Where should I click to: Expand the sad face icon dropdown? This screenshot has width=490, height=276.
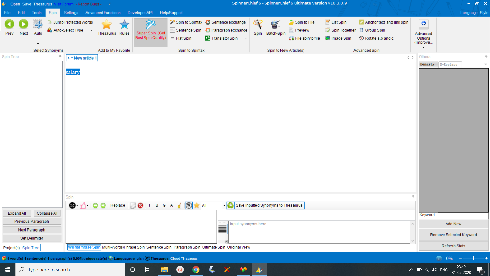click(77, 206)
